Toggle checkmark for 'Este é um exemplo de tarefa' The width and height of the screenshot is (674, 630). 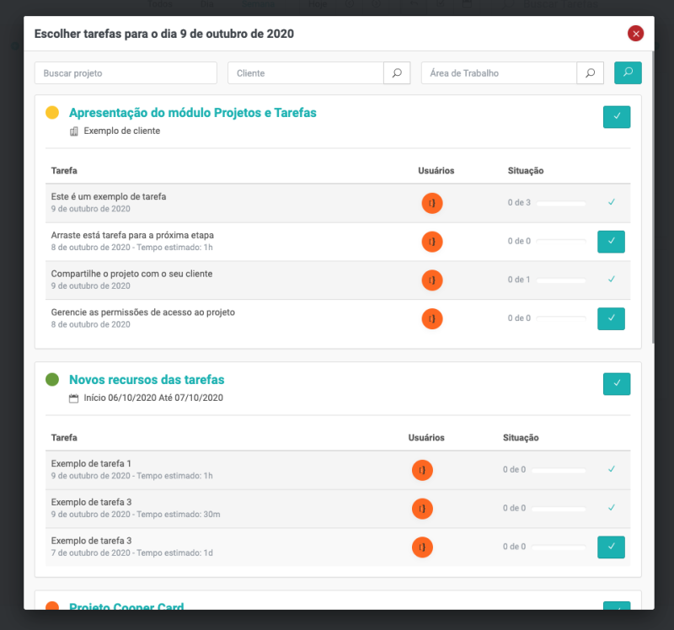(612, 202)
